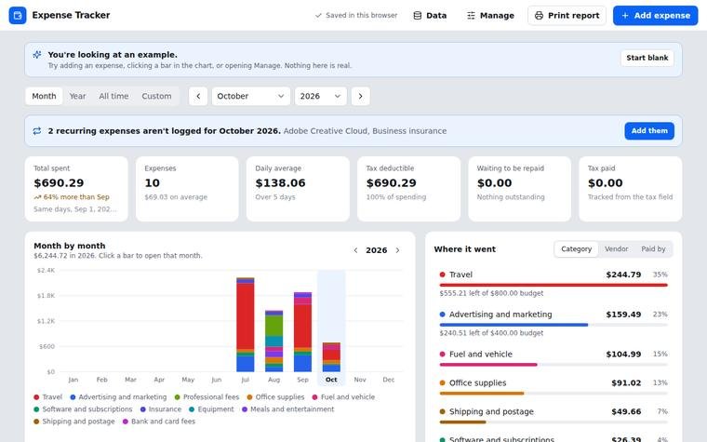Click the $159.49 Advertising amount

(x=623, y=315)
